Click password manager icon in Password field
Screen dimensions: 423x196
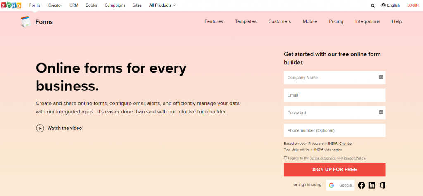pos(381,112)
